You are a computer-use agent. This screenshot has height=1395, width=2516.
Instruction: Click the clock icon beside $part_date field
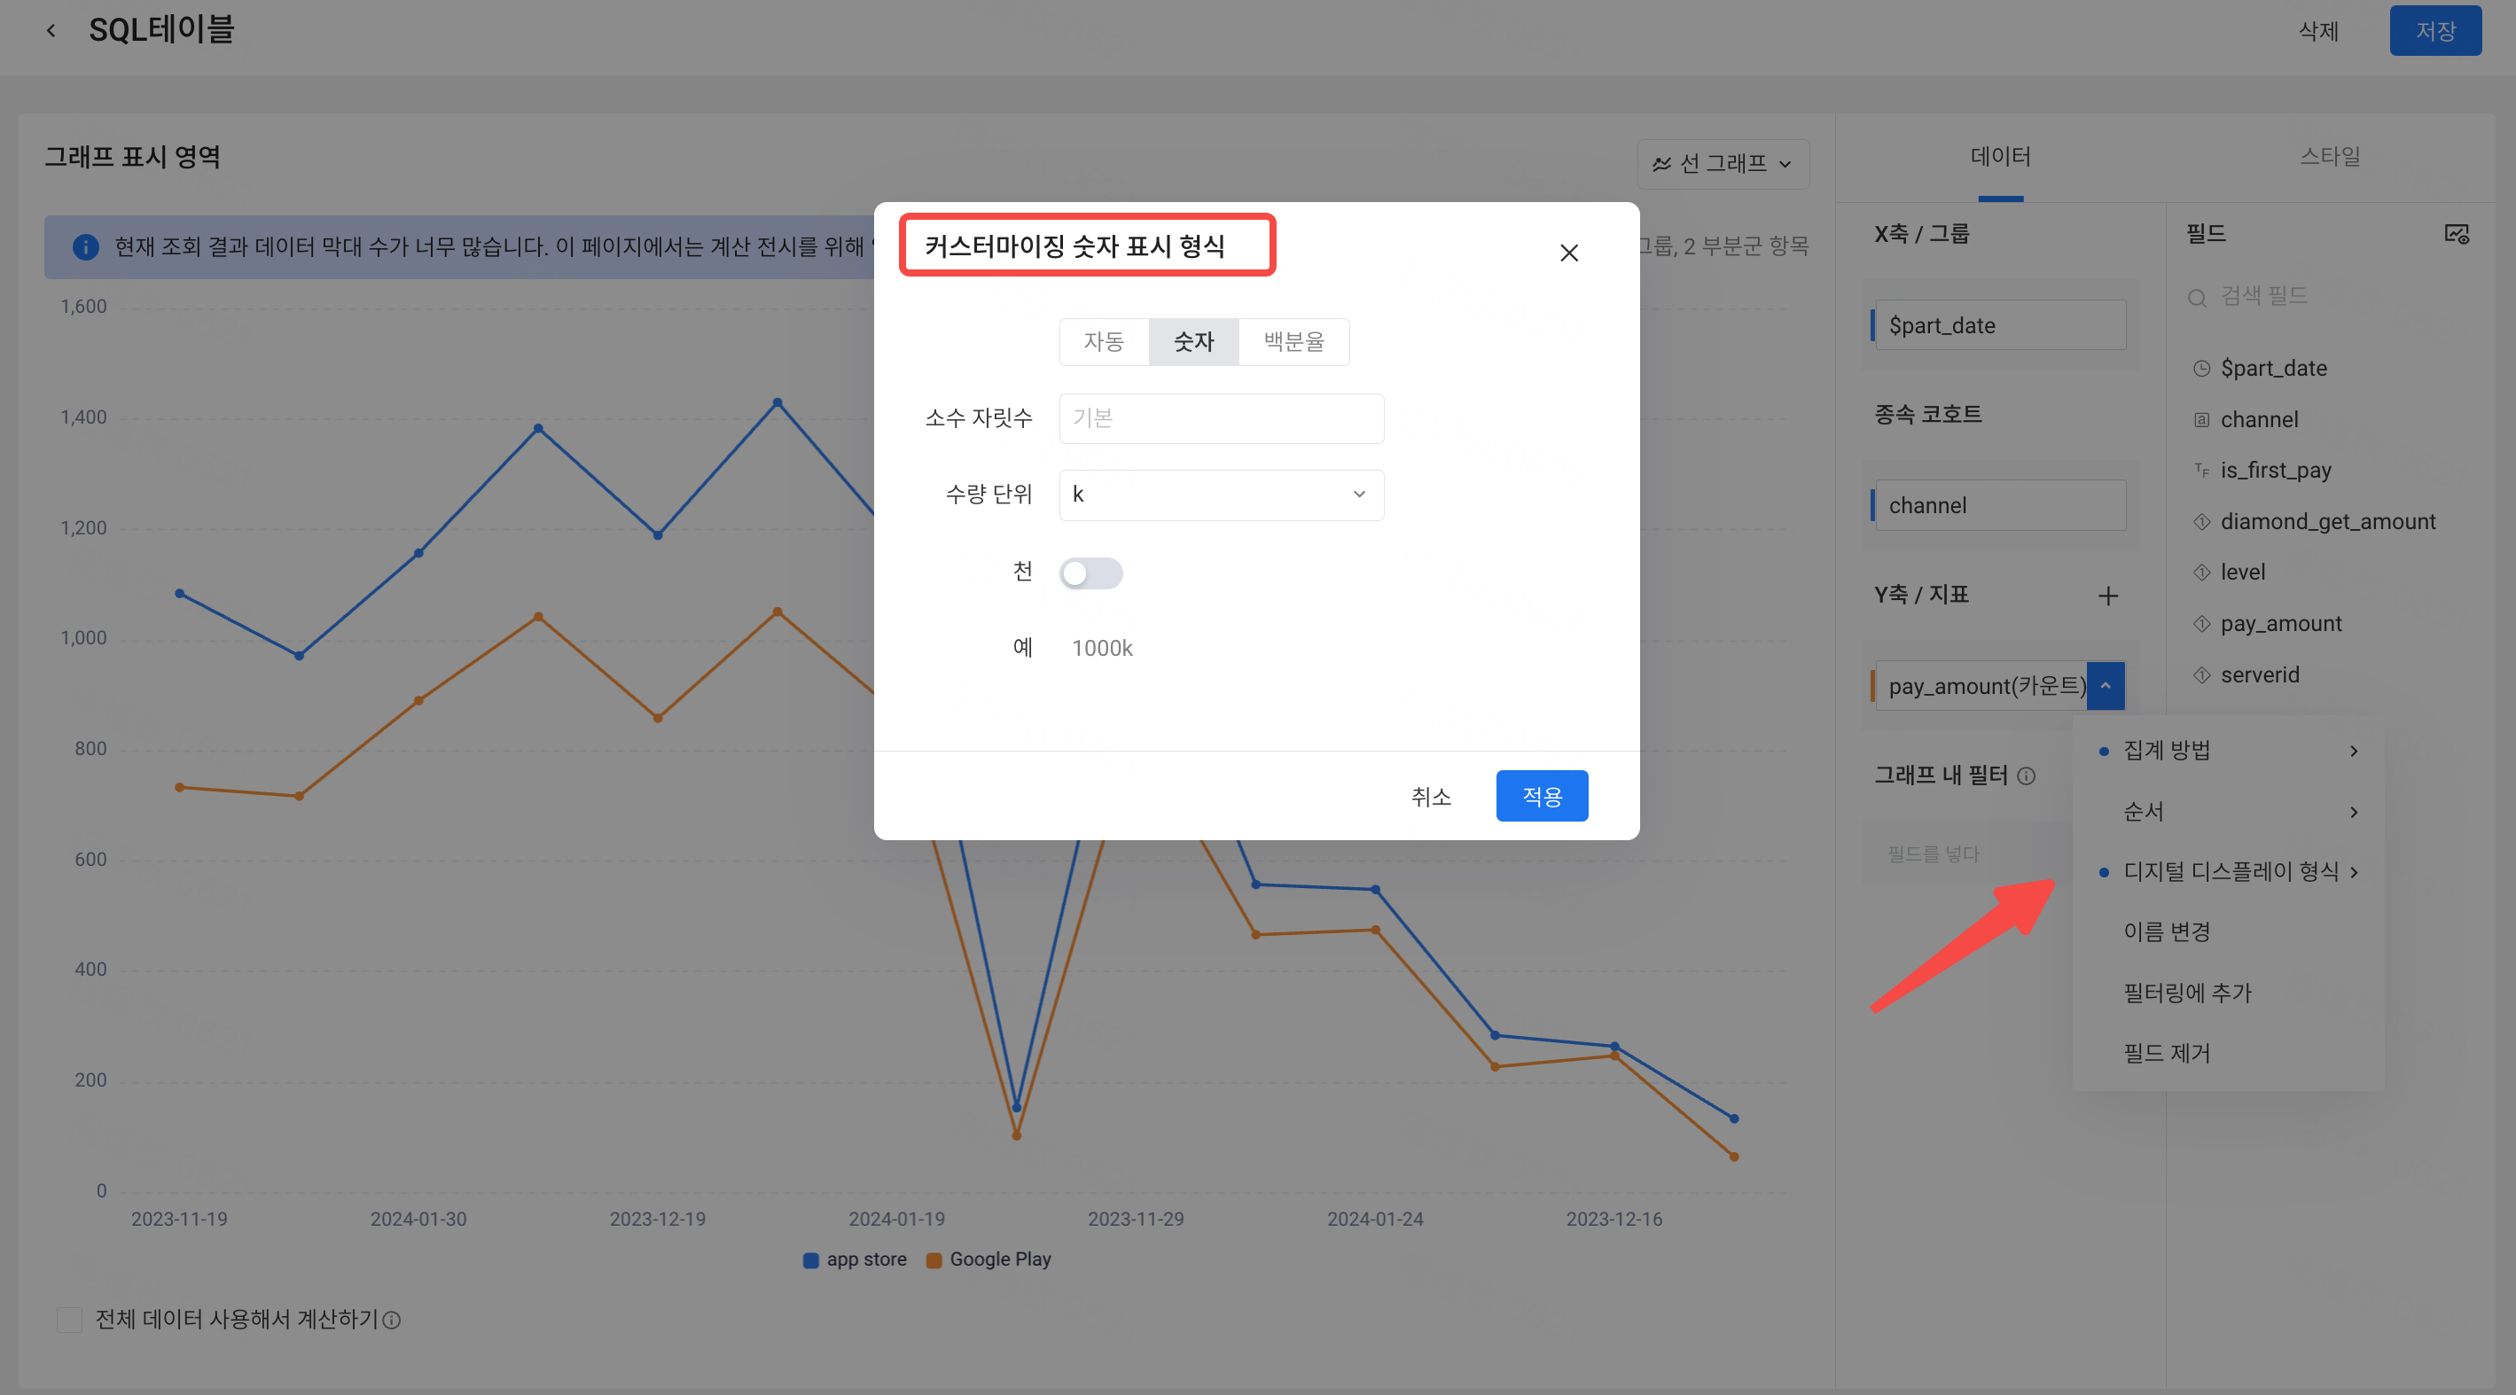click(x=2201, y=369)
